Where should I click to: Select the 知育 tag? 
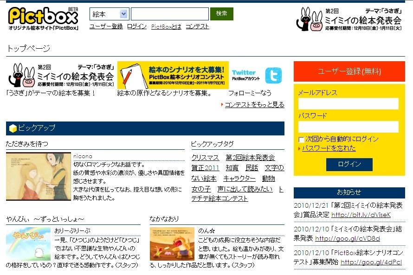pyautogui.click(x=232, y=168)
